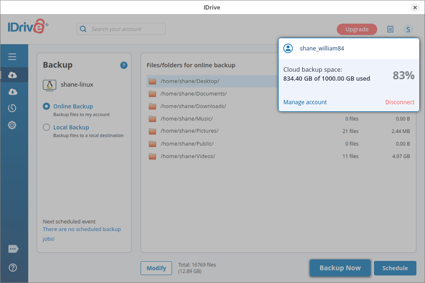
Task: Open the activity logs clipboard icon
Action: [x=390, y=29]
